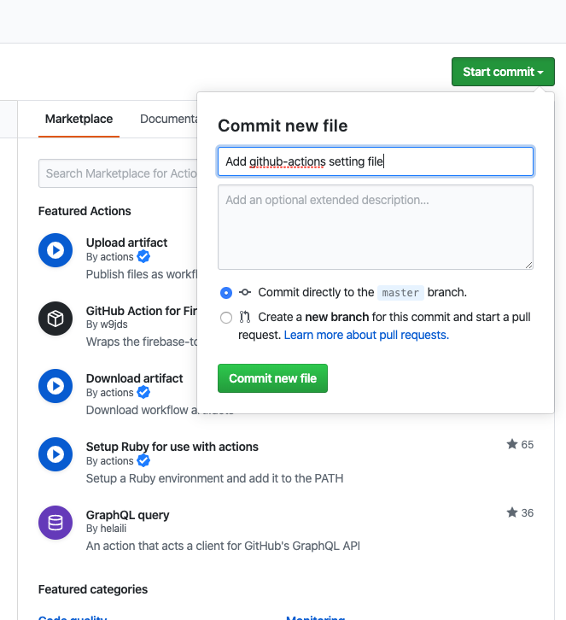Open the GraphQL query action title
The width and height of the screenshot is (566, 620).
point(128,515)
